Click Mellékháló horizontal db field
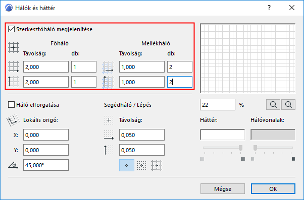 [180, 67]
